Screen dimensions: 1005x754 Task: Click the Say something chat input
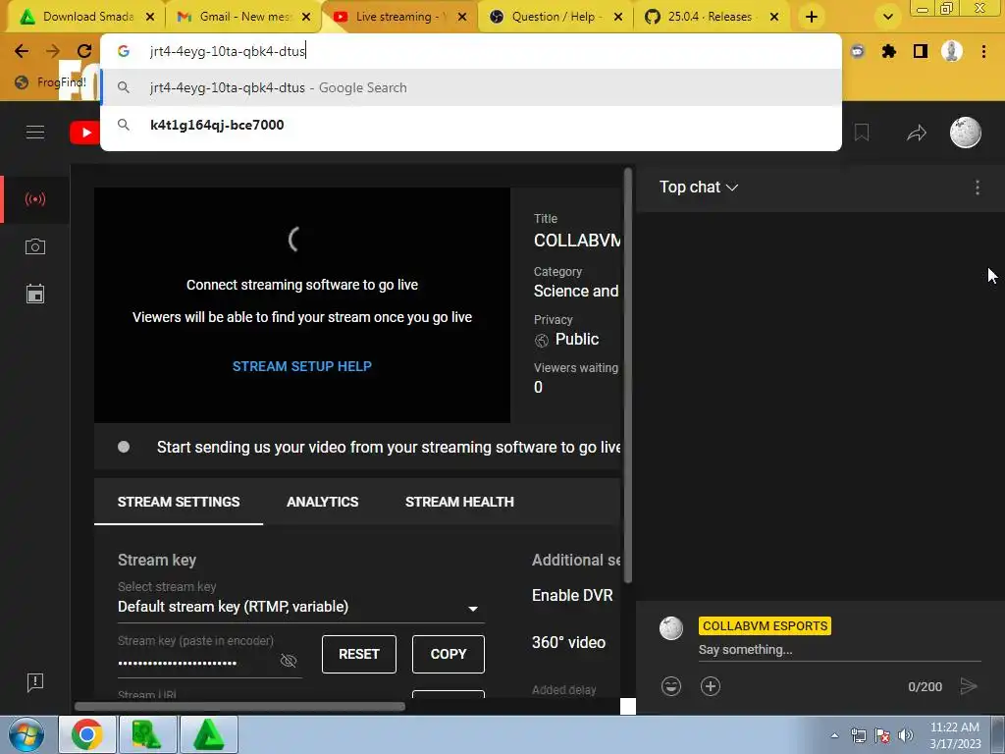click(840, 650)
